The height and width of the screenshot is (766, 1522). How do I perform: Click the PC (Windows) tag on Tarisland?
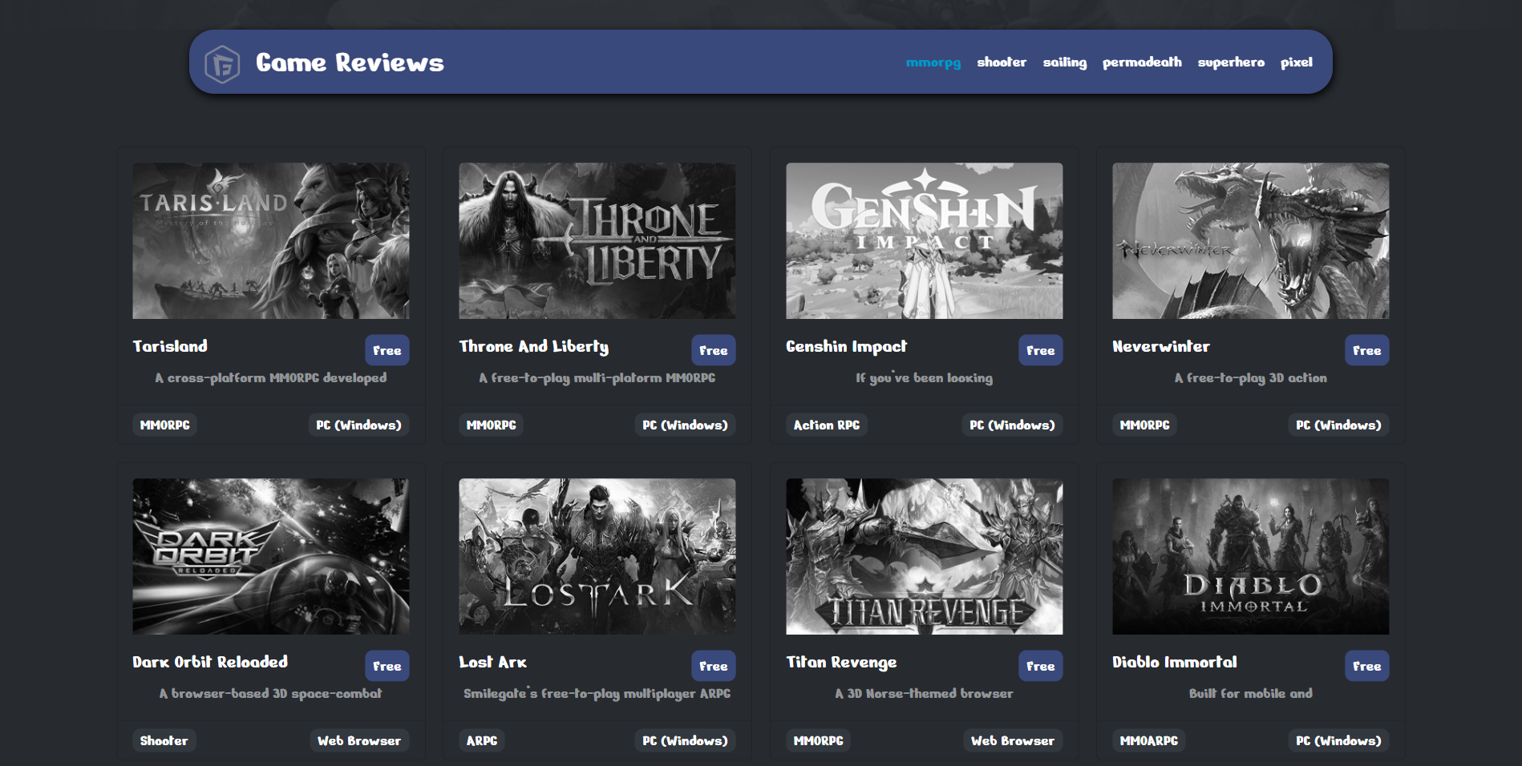(x=358, y=425)
